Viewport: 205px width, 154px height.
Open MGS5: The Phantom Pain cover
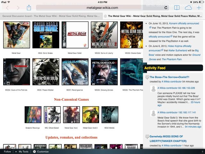pos(132,72)
